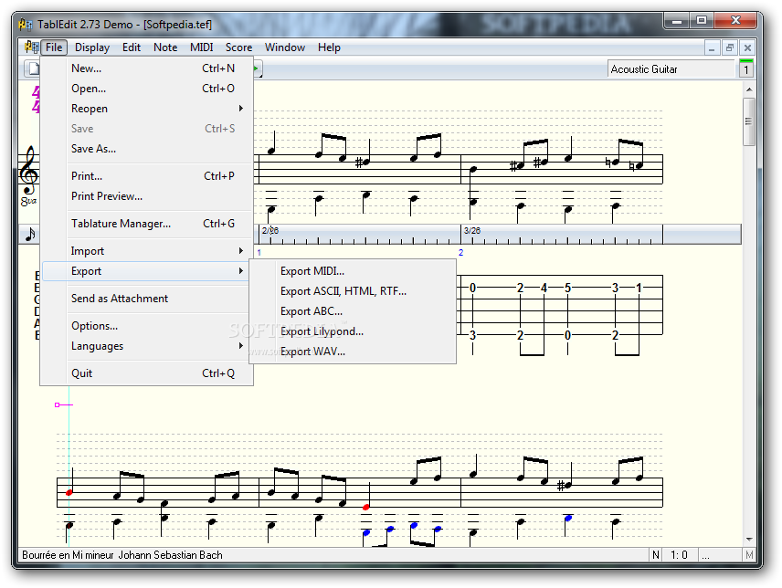The image size is (782, 588).
Task: Open the Score menu
Action: (x=238, y=47)
